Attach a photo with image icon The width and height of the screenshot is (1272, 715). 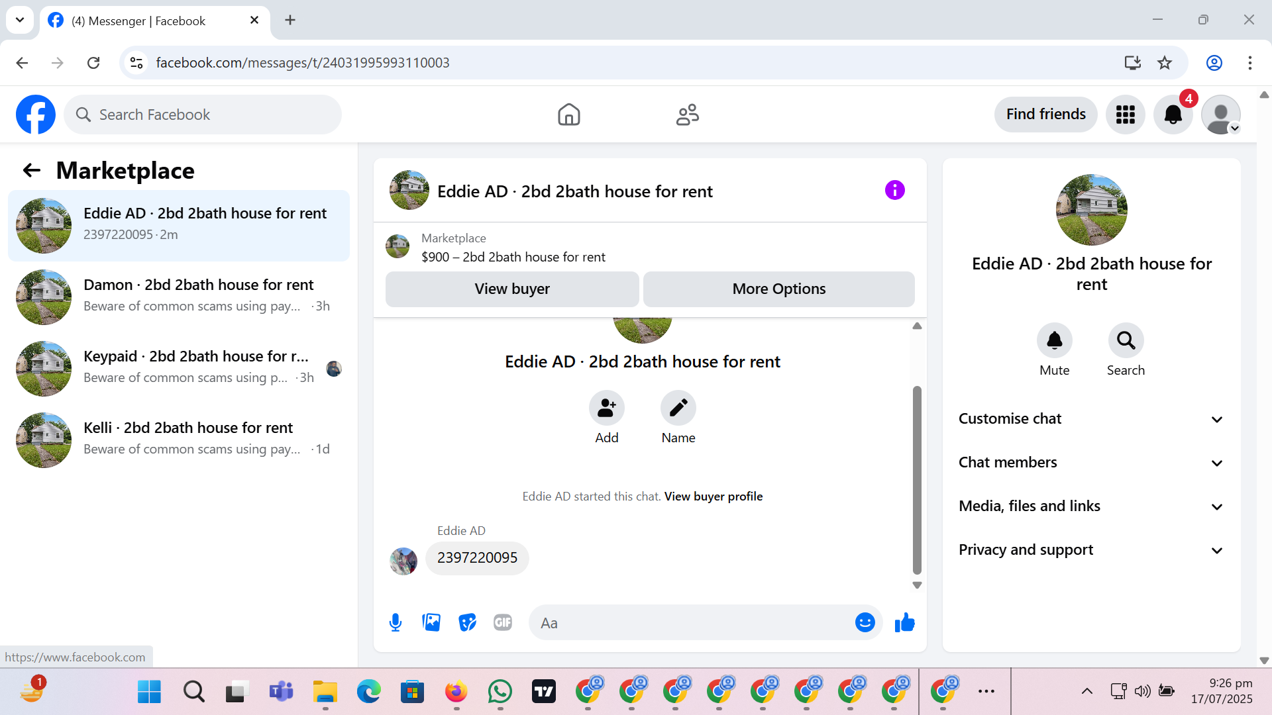431,623
